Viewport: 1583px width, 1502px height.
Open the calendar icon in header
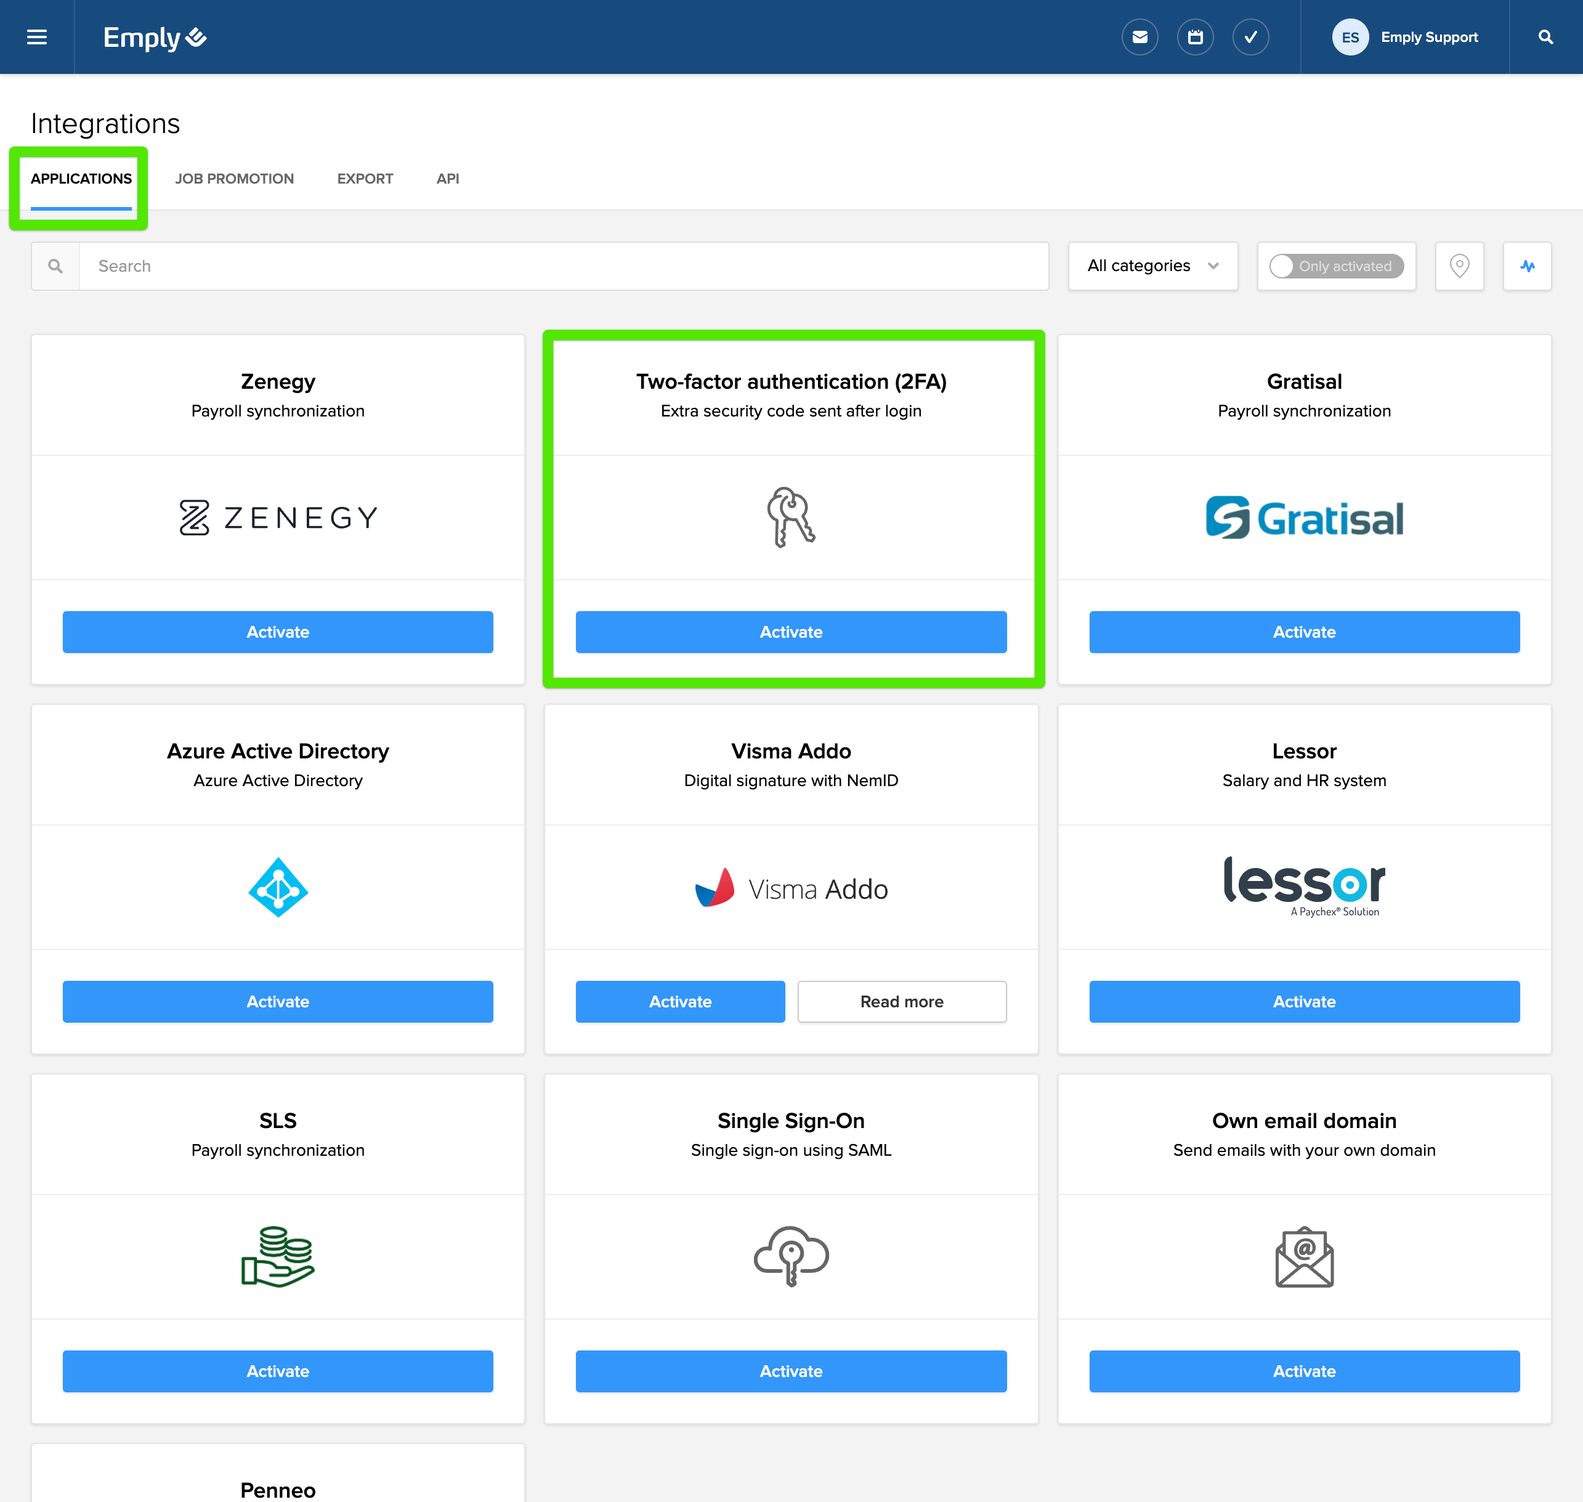[1195, 37]
